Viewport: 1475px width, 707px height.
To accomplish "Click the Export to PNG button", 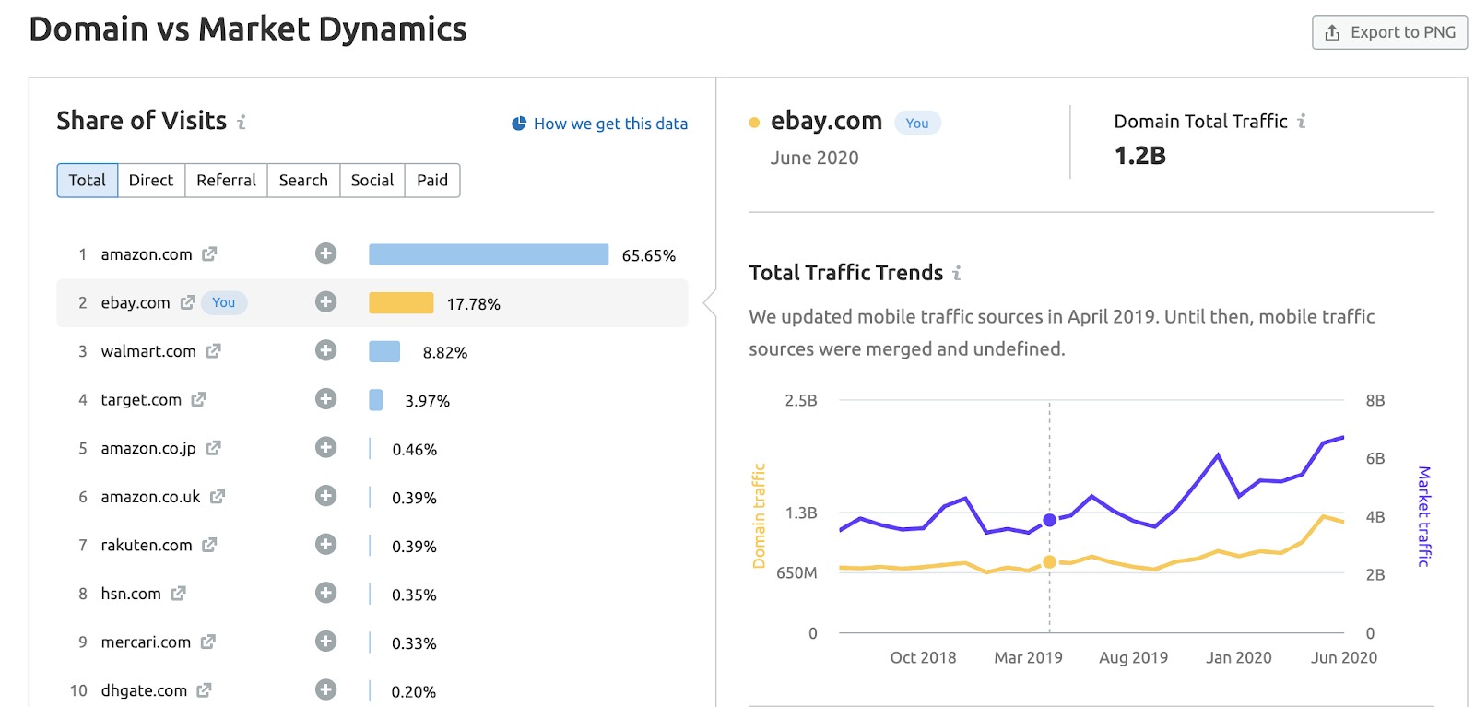I will [1388, 31].
